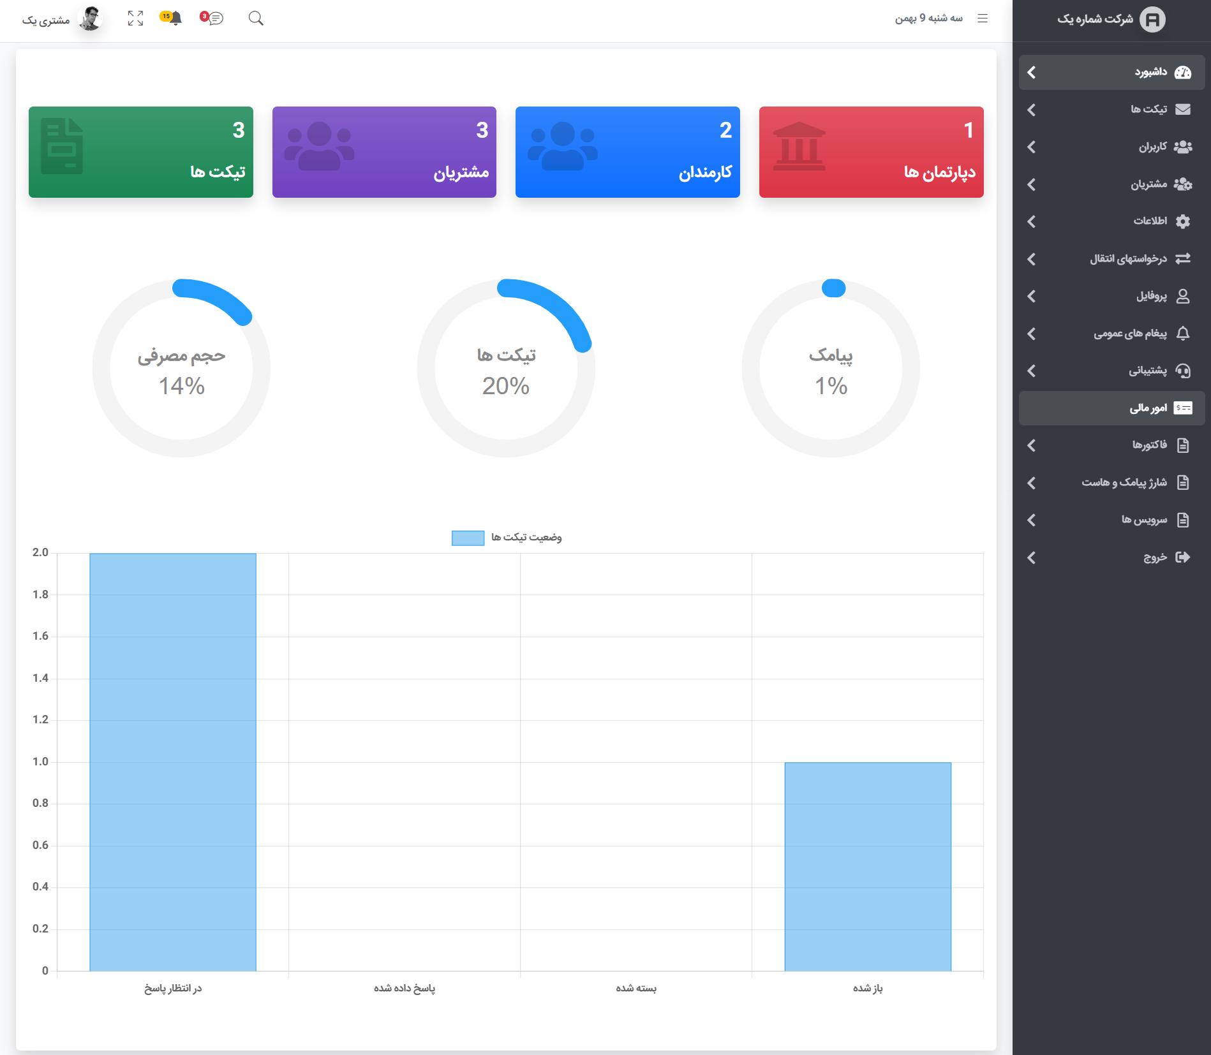Viewport: 1211px width, 1055px height.
Task: Toggle fullscreen using the expand arrows icon
Action: (x=135, y=18)
